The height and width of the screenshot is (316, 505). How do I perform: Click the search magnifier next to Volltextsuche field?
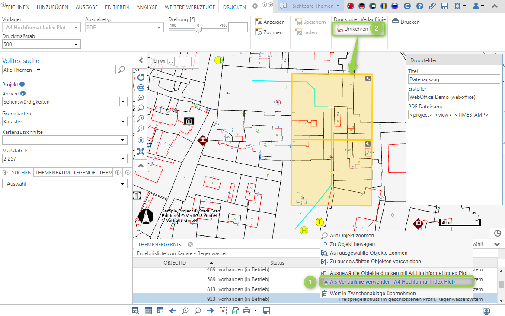(122, 70)
